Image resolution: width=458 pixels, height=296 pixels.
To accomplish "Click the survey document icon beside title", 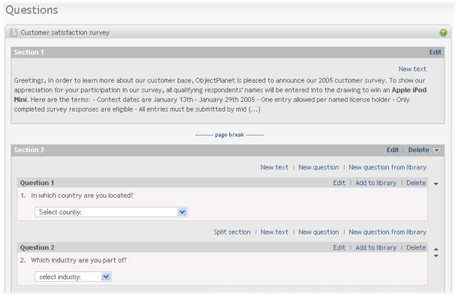I will 14,32.
